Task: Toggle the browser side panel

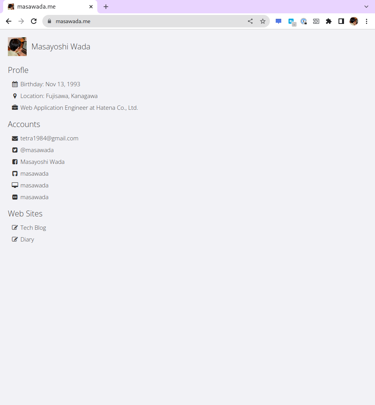Action: tap(341, 21)
